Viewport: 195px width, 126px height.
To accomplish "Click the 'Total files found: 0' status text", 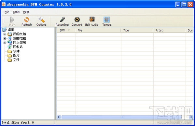I will click(x=18, y=123).
